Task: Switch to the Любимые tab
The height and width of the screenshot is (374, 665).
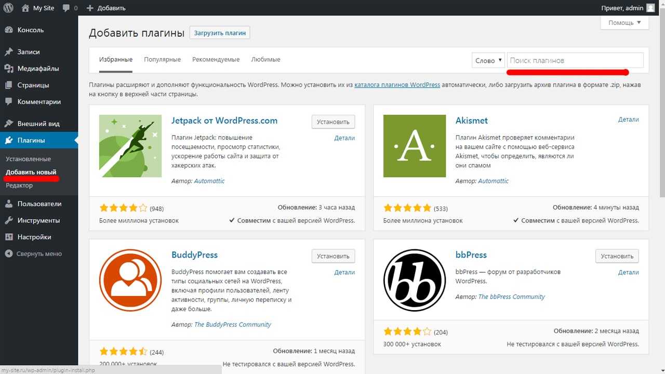Action: point(265,60)
